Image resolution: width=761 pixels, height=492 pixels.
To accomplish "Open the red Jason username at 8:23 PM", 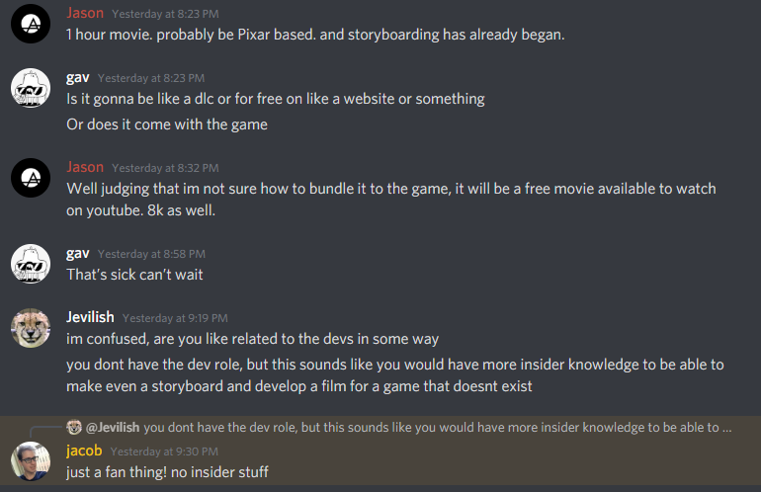I will point(85,13).
